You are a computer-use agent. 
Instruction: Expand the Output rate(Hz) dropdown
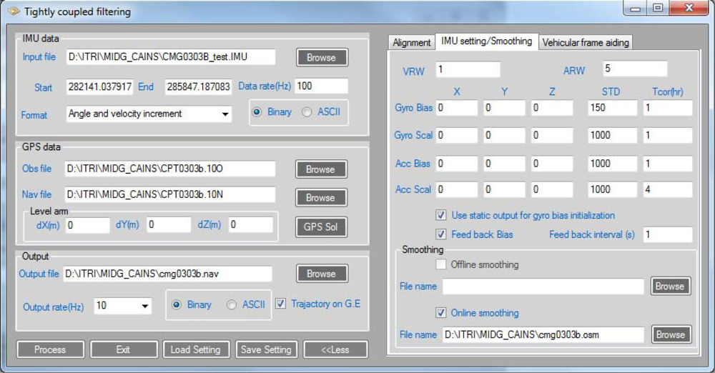(146, 306)
